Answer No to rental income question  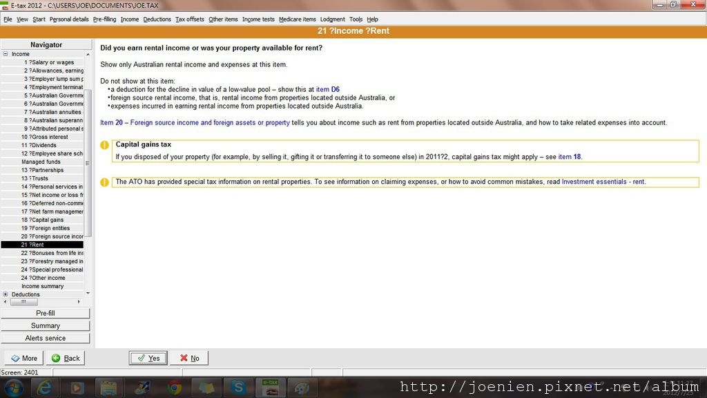(x=189, y=358)
